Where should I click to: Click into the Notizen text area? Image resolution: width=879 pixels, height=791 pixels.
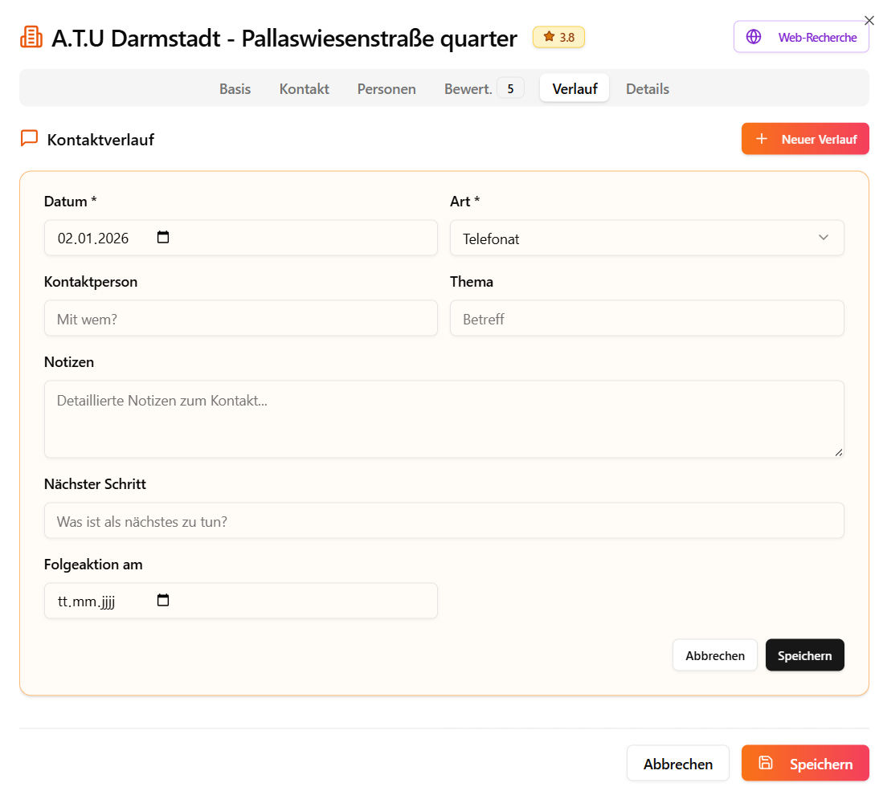pos(444,419)
